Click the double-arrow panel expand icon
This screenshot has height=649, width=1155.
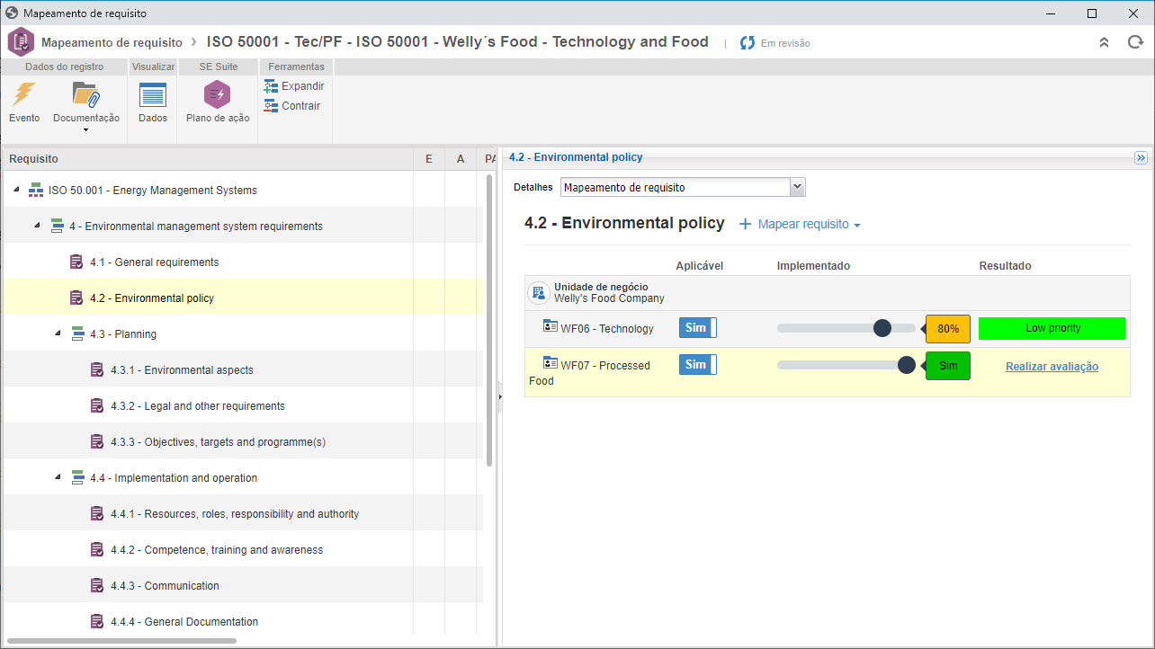click(1141, 157)
